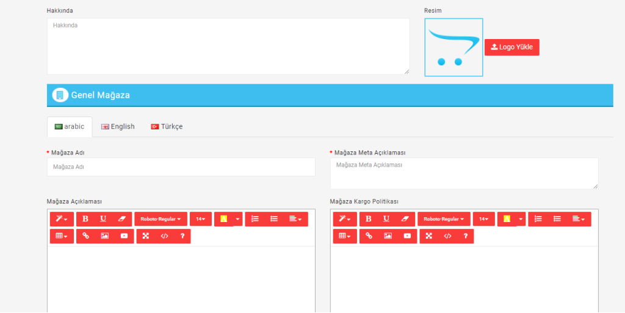This screenshot has width=625, height=313.
Task: Open Roboto-Regular font dropdown in Mağaza Açıklaması editor
Action: (161, 219)
